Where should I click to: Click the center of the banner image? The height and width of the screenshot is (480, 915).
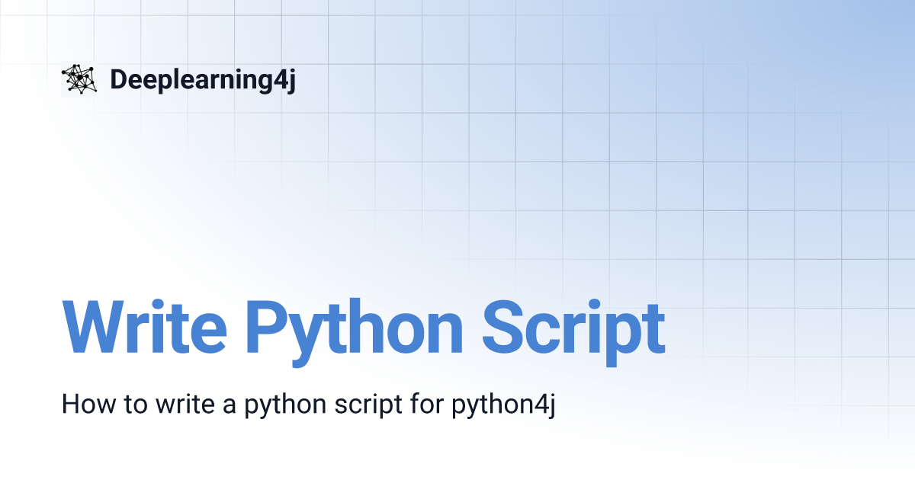pos(457,240)
